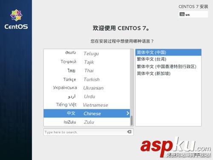The image size is (213, 160).
Task: Choose Thai from the language list
Action: click(x=87, y=70)
